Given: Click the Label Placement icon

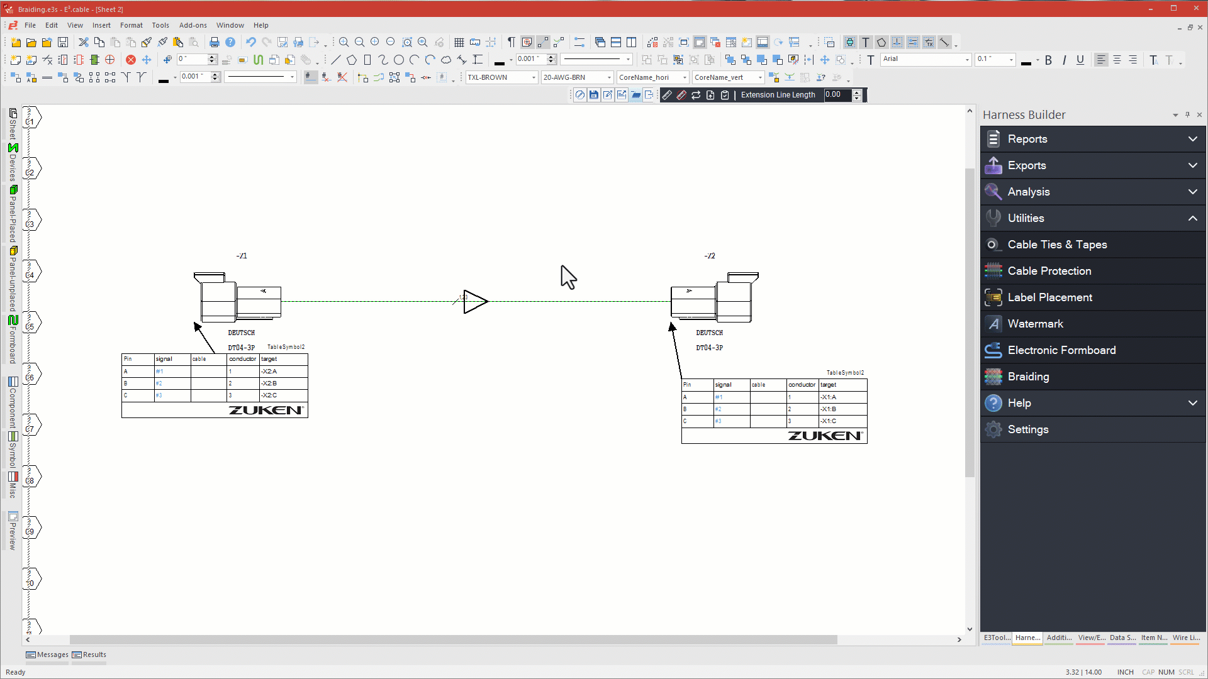Looking at the screenshot, I should point(993,297).
